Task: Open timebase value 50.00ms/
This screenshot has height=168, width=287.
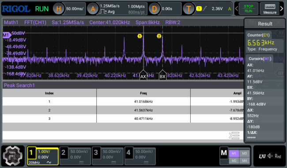Action: coord(75,8)
